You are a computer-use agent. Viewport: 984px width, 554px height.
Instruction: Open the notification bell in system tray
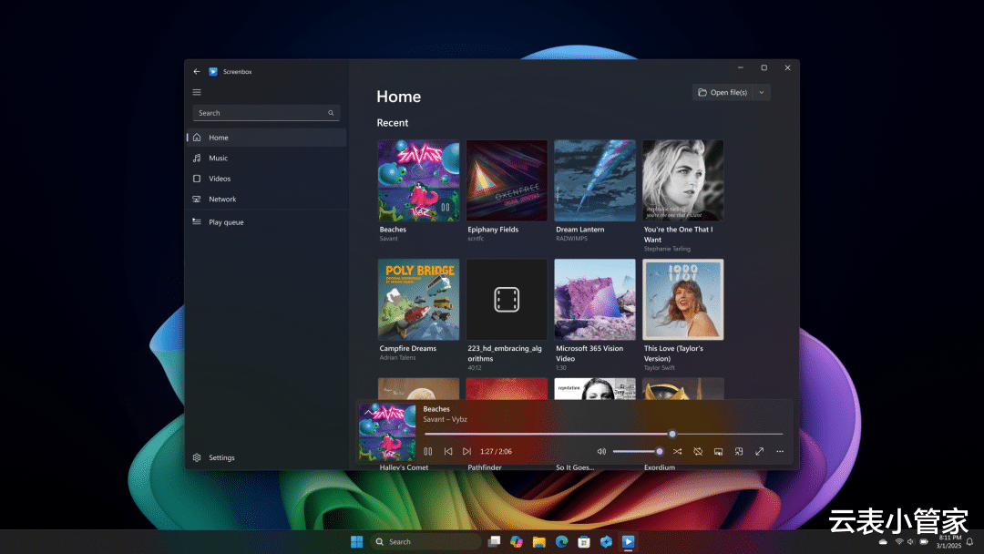[969, 541]
